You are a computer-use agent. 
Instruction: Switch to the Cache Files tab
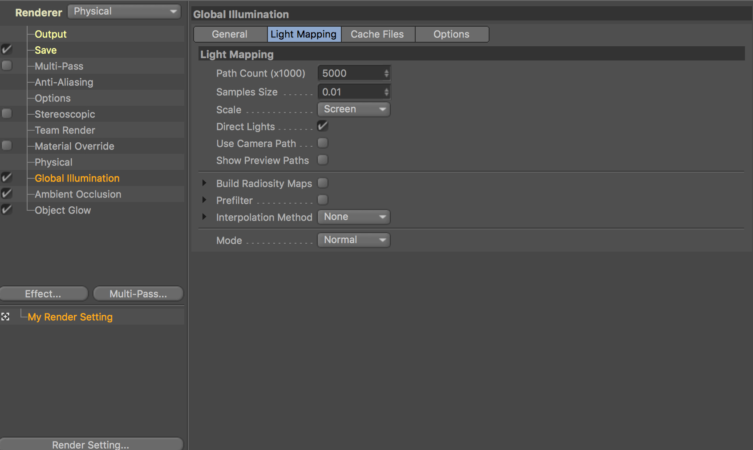click(x=377, y=34)
